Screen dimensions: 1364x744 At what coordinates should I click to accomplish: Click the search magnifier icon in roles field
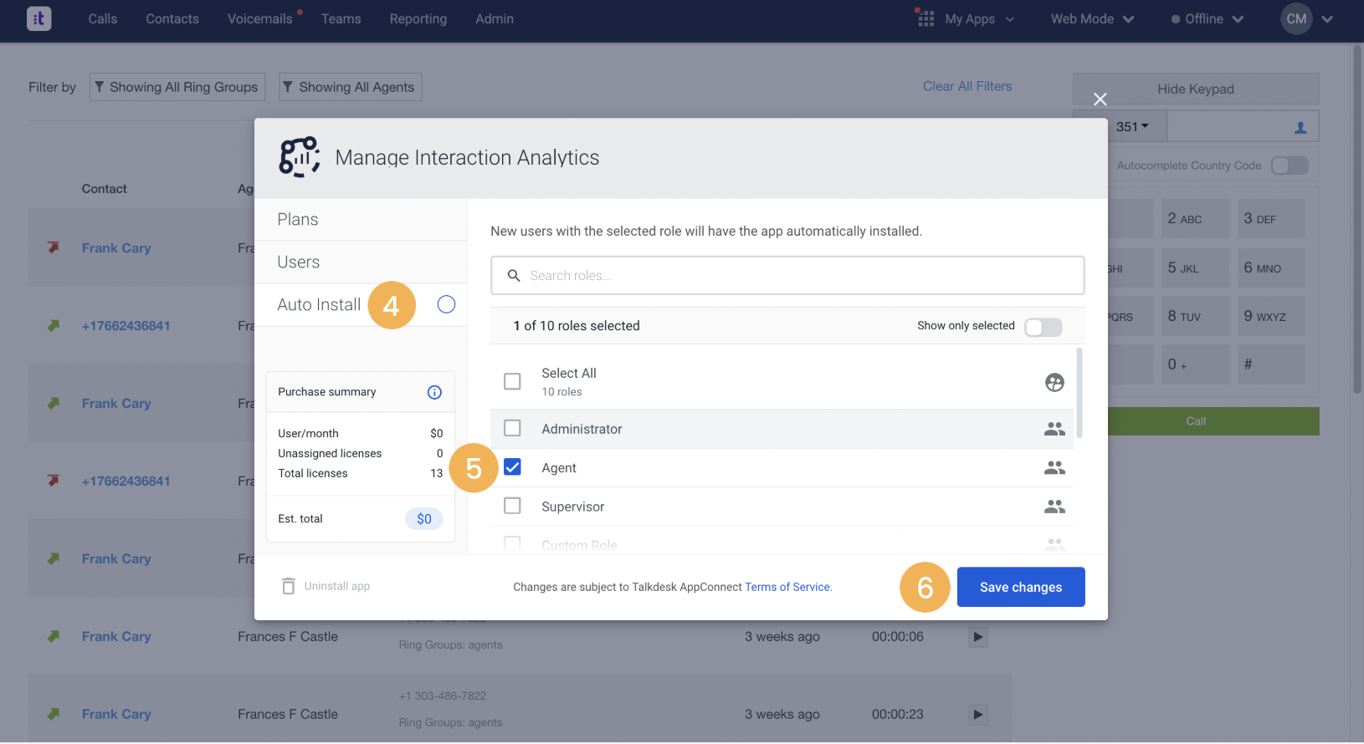click(514, 275)
